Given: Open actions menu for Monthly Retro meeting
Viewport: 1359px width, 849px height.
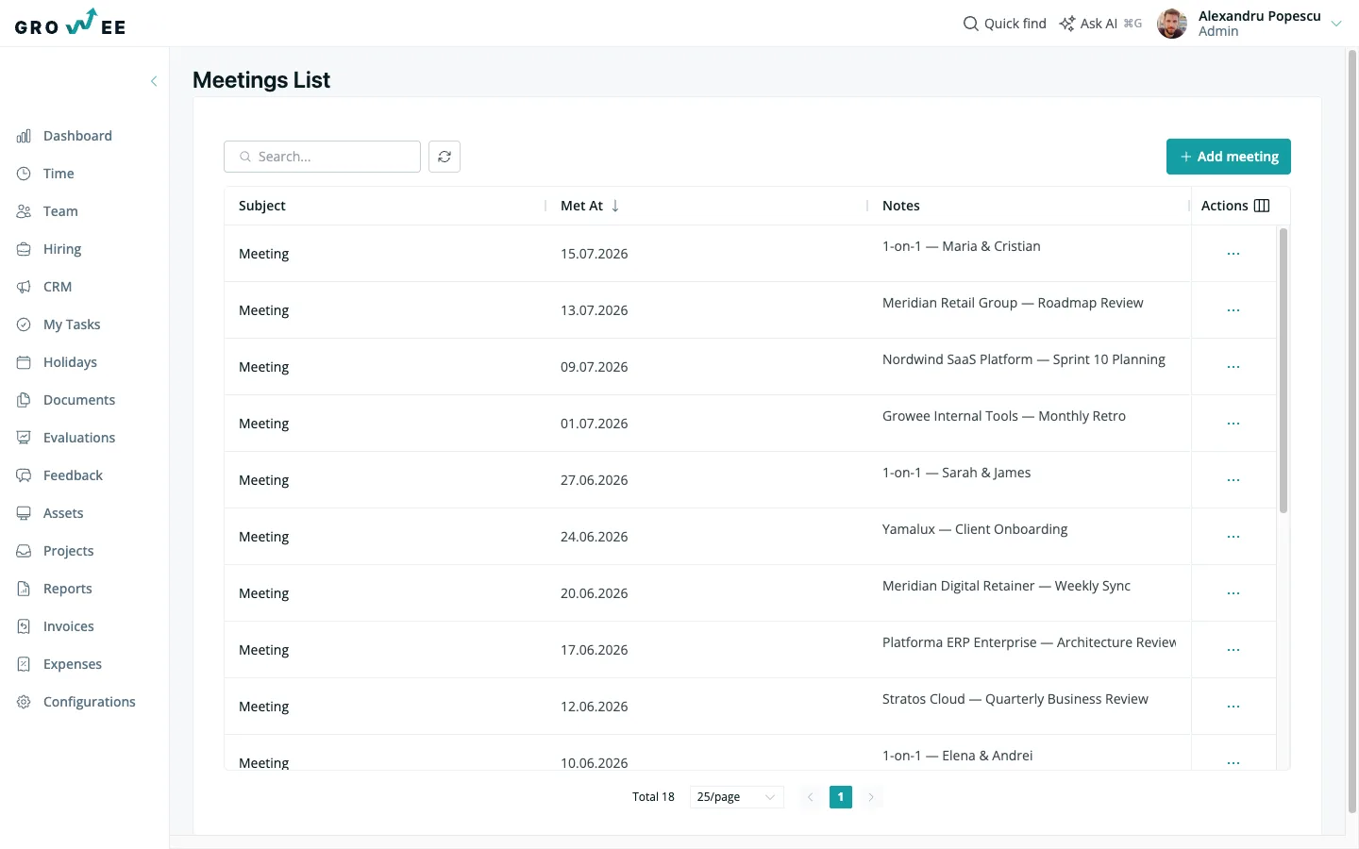Looking at the screenshot, I should pyautogui.click(x=1233, y=424).
